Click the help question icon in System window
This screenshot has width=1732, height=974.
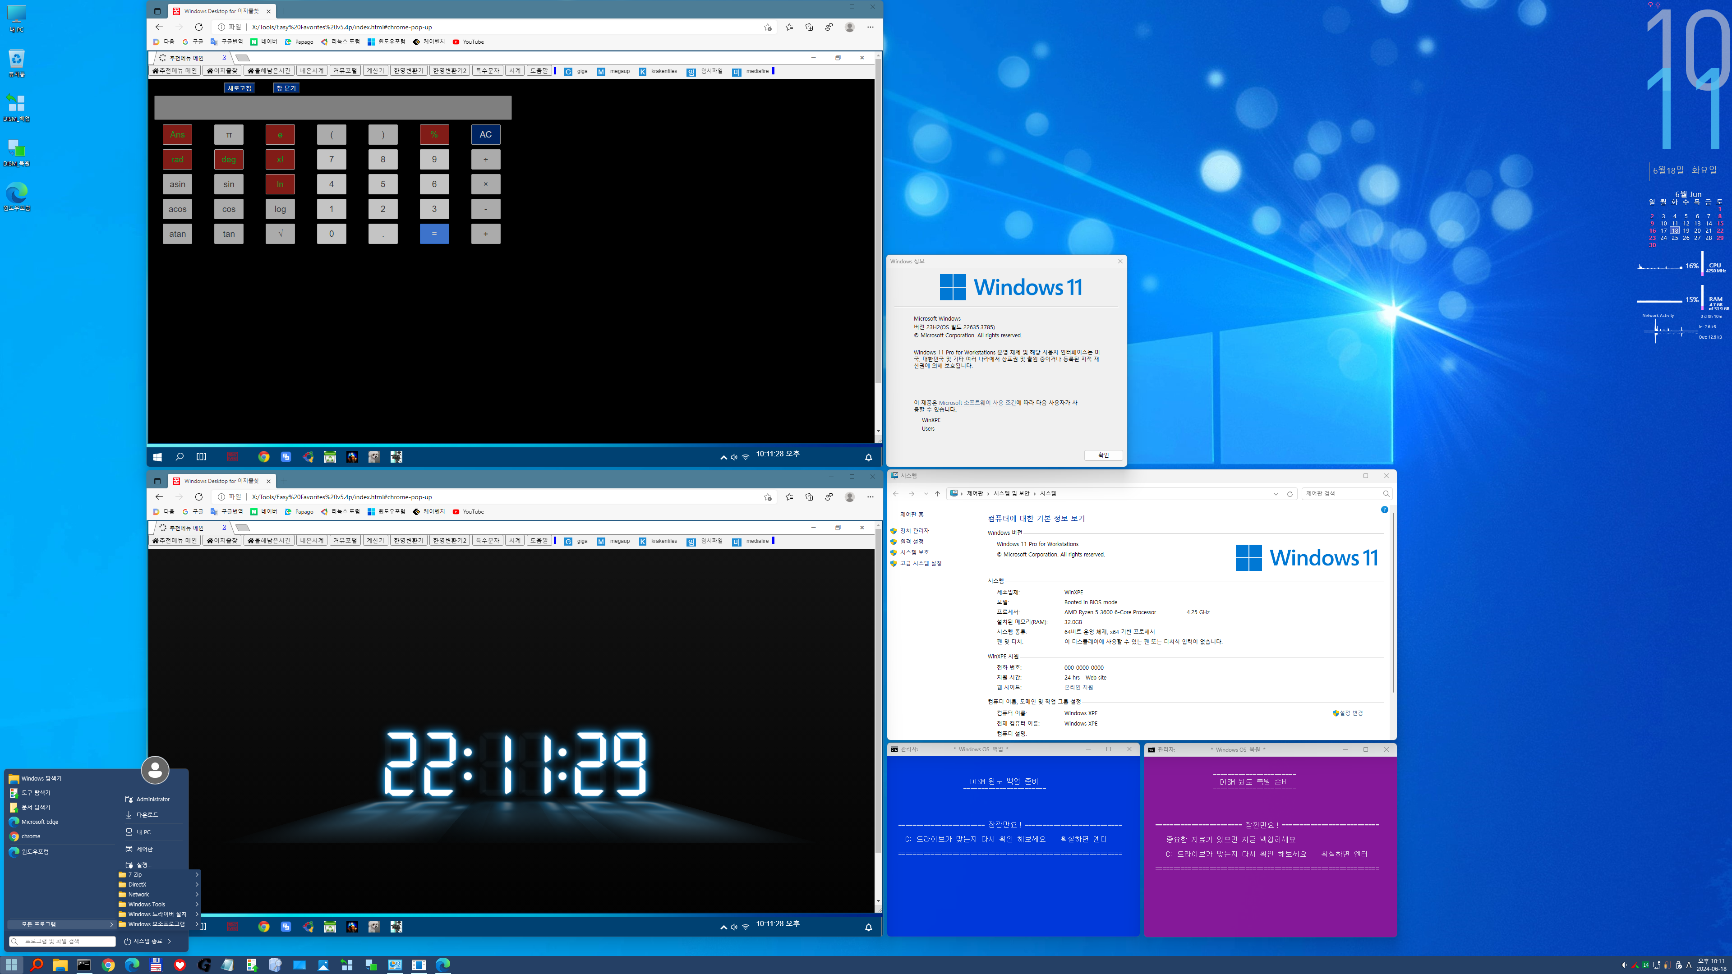(1384, 510)
